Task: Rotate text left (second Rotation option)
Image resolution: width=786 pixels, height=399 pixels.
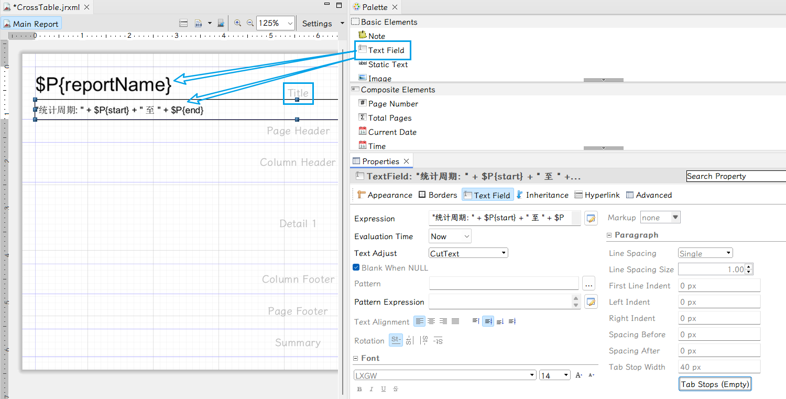Action: pos(410,340)
